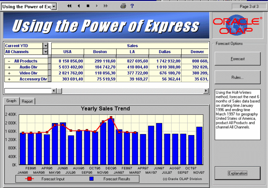
Task: Click the horizontal scrollbar thumb
Action: [x=59, y=91]
